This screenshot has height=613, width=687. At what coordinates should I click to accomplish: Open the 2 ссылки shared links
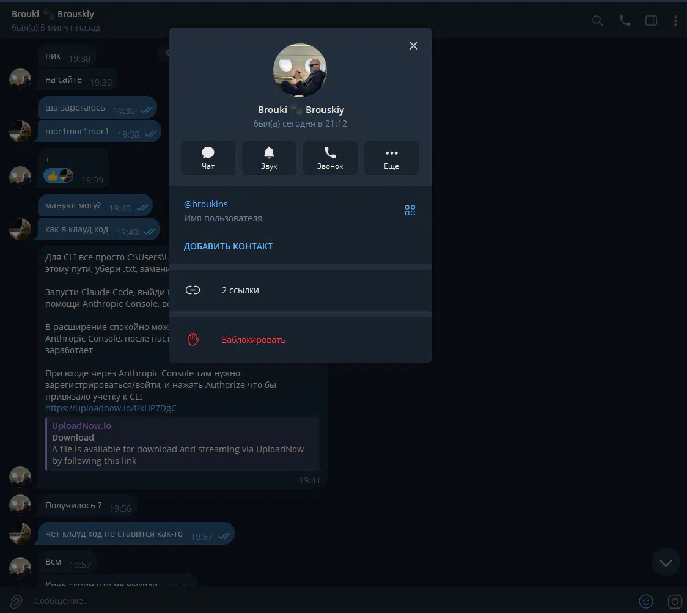pos(240,290)
